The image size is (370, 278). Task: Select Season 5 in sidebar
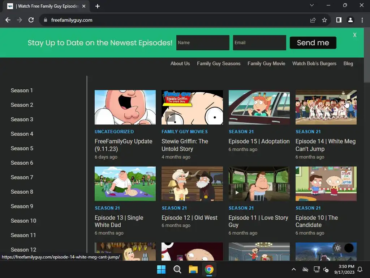[22, 148]
